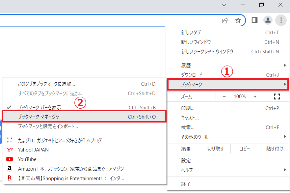Click the コピー button in edit row
290x193 pixels.
click(x=245, y=149)
